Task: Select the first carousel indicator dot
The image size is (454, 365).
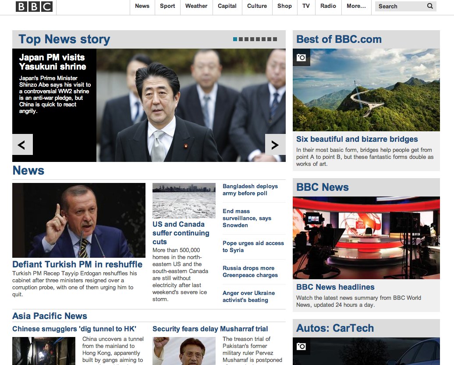Action: click(235, 39)
